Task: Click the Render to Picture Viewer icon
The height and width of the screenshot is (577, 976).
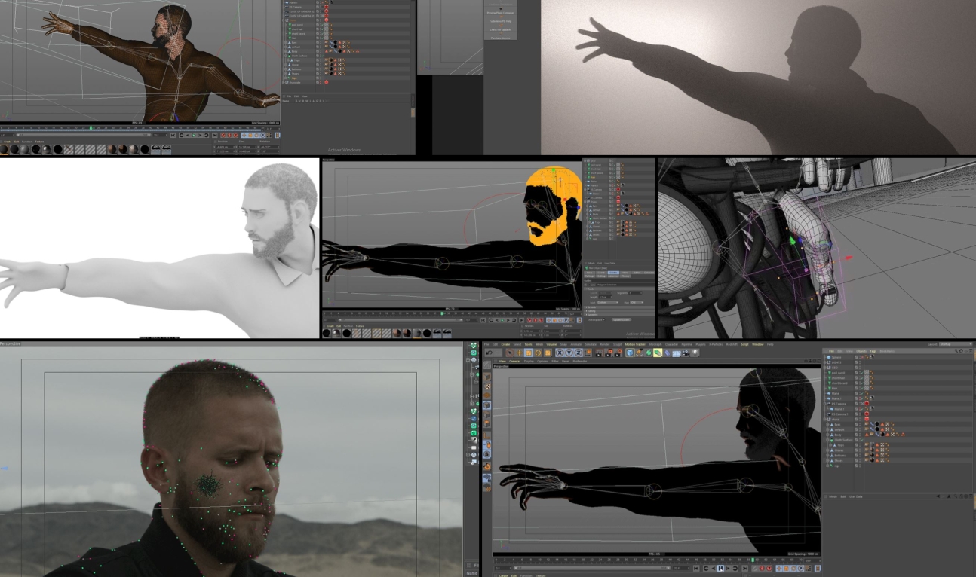Action: 609,351
